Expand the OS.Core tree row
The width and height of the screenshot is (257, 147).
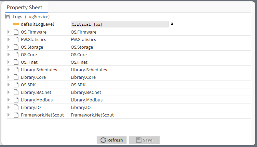point(9,54)
